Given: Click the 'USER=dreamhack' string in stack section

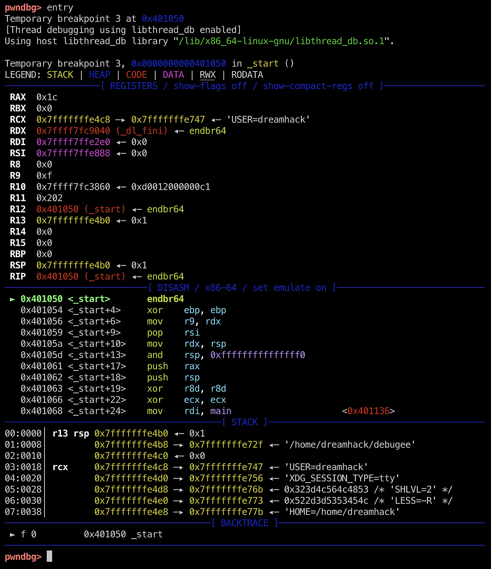Looking at the screenshot, I should 326,467.
